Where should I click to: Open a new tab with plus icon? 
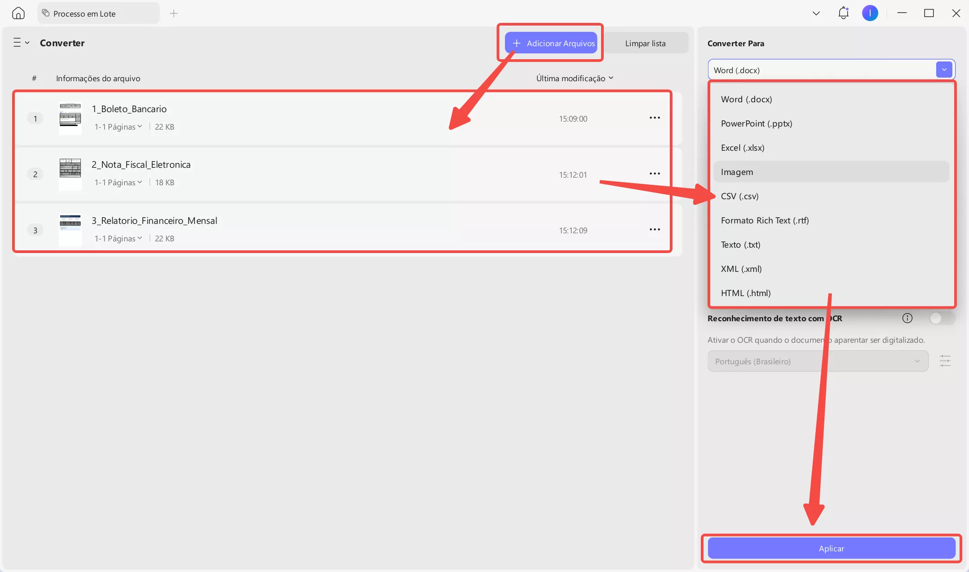174,13
